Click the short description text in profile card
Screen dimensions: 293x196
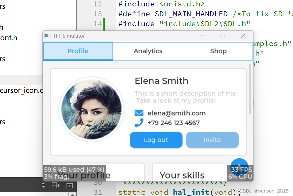click(186, 97)
